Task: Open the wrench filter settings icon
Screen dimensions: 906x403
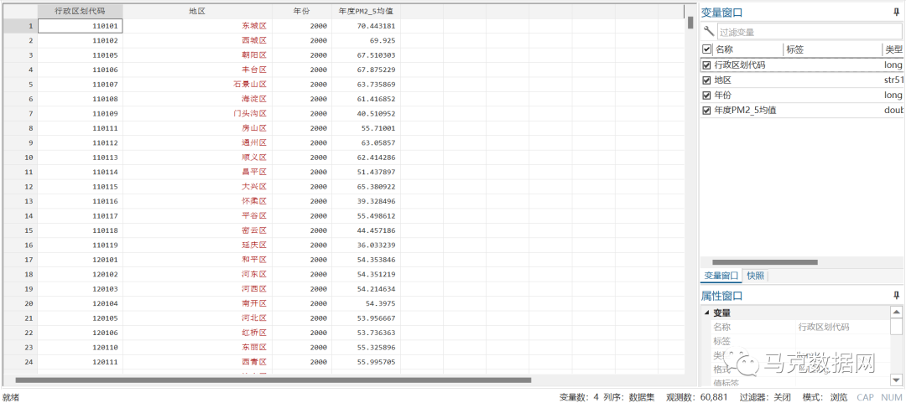Action: click(709, 31)
